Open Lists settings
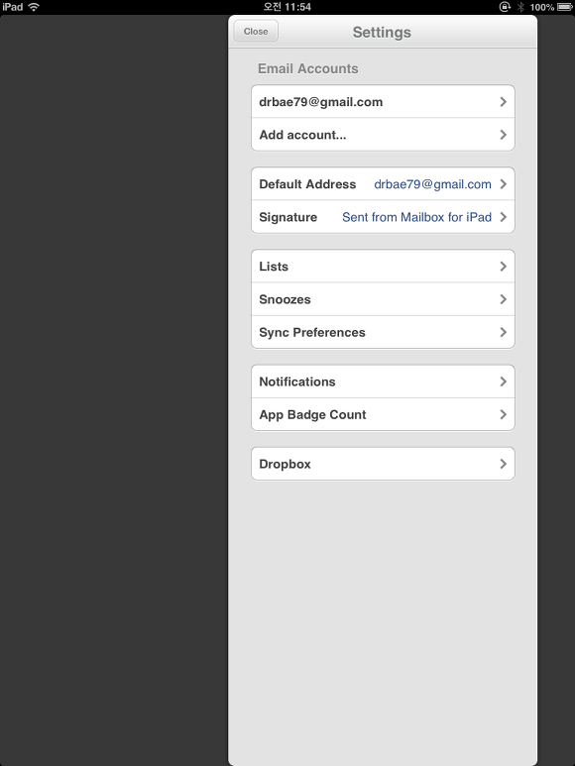Image resolution: width=575 pixels, height=766 pixels. coord(383,267)
